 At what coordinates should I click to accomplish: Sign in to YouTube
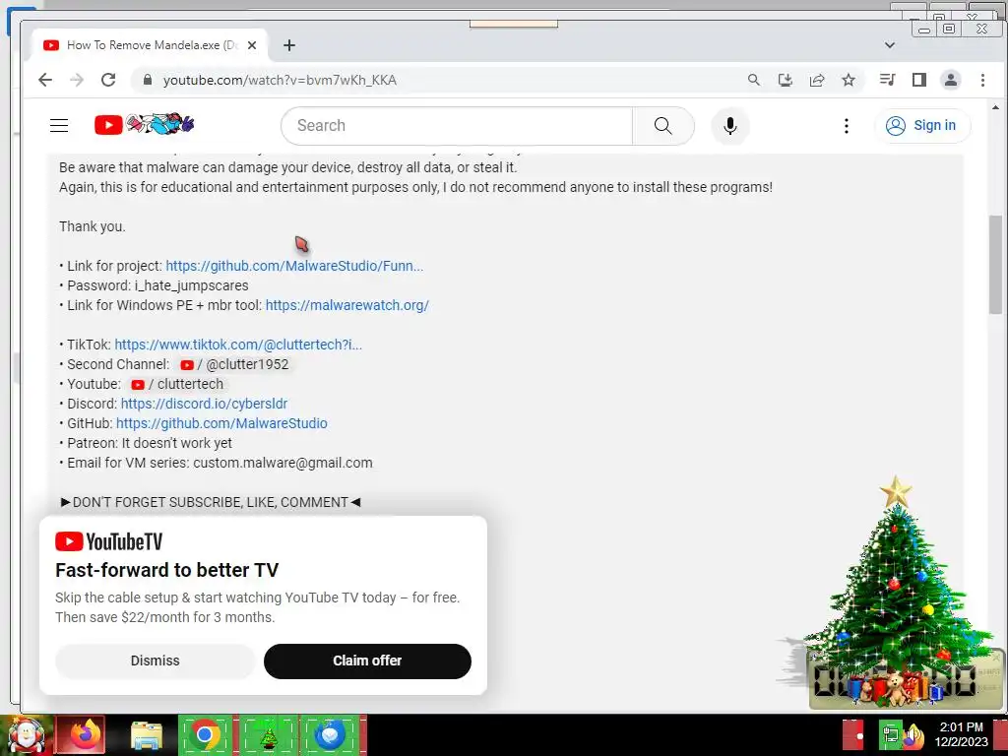pyautogui.click(x=921, y=125)
